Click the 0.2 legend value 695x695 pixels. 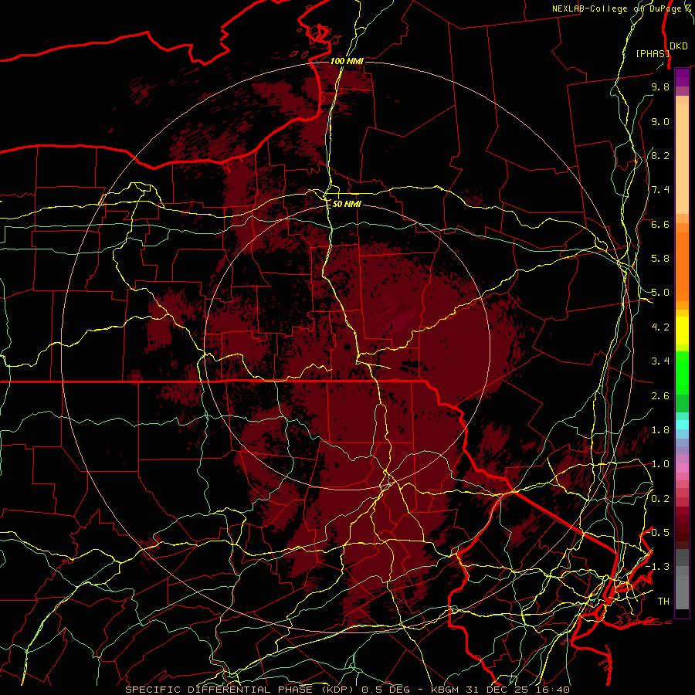660,499
